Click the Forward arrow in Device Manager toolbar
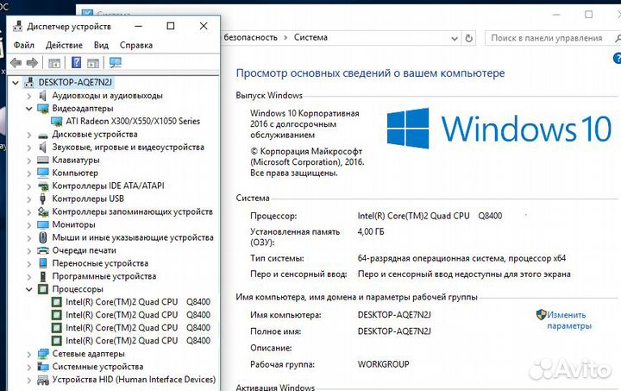Viewport: 621px width, 391px height. [x=32, y=63]
